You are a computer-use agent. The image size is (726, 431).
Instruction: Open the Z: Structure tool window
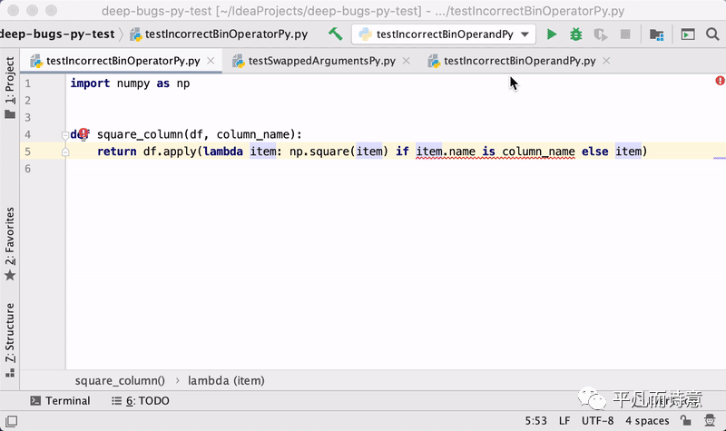(x=10, y=339)
